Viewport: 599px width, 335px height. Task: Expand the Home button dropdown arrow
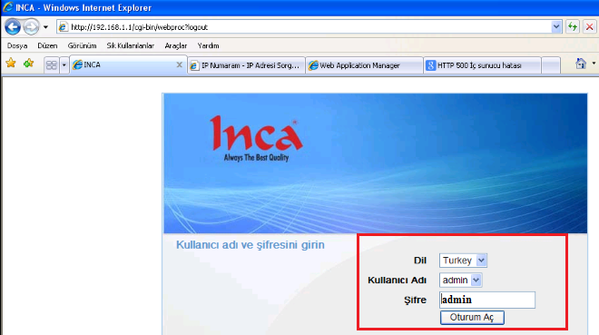(x=594, y=64)
